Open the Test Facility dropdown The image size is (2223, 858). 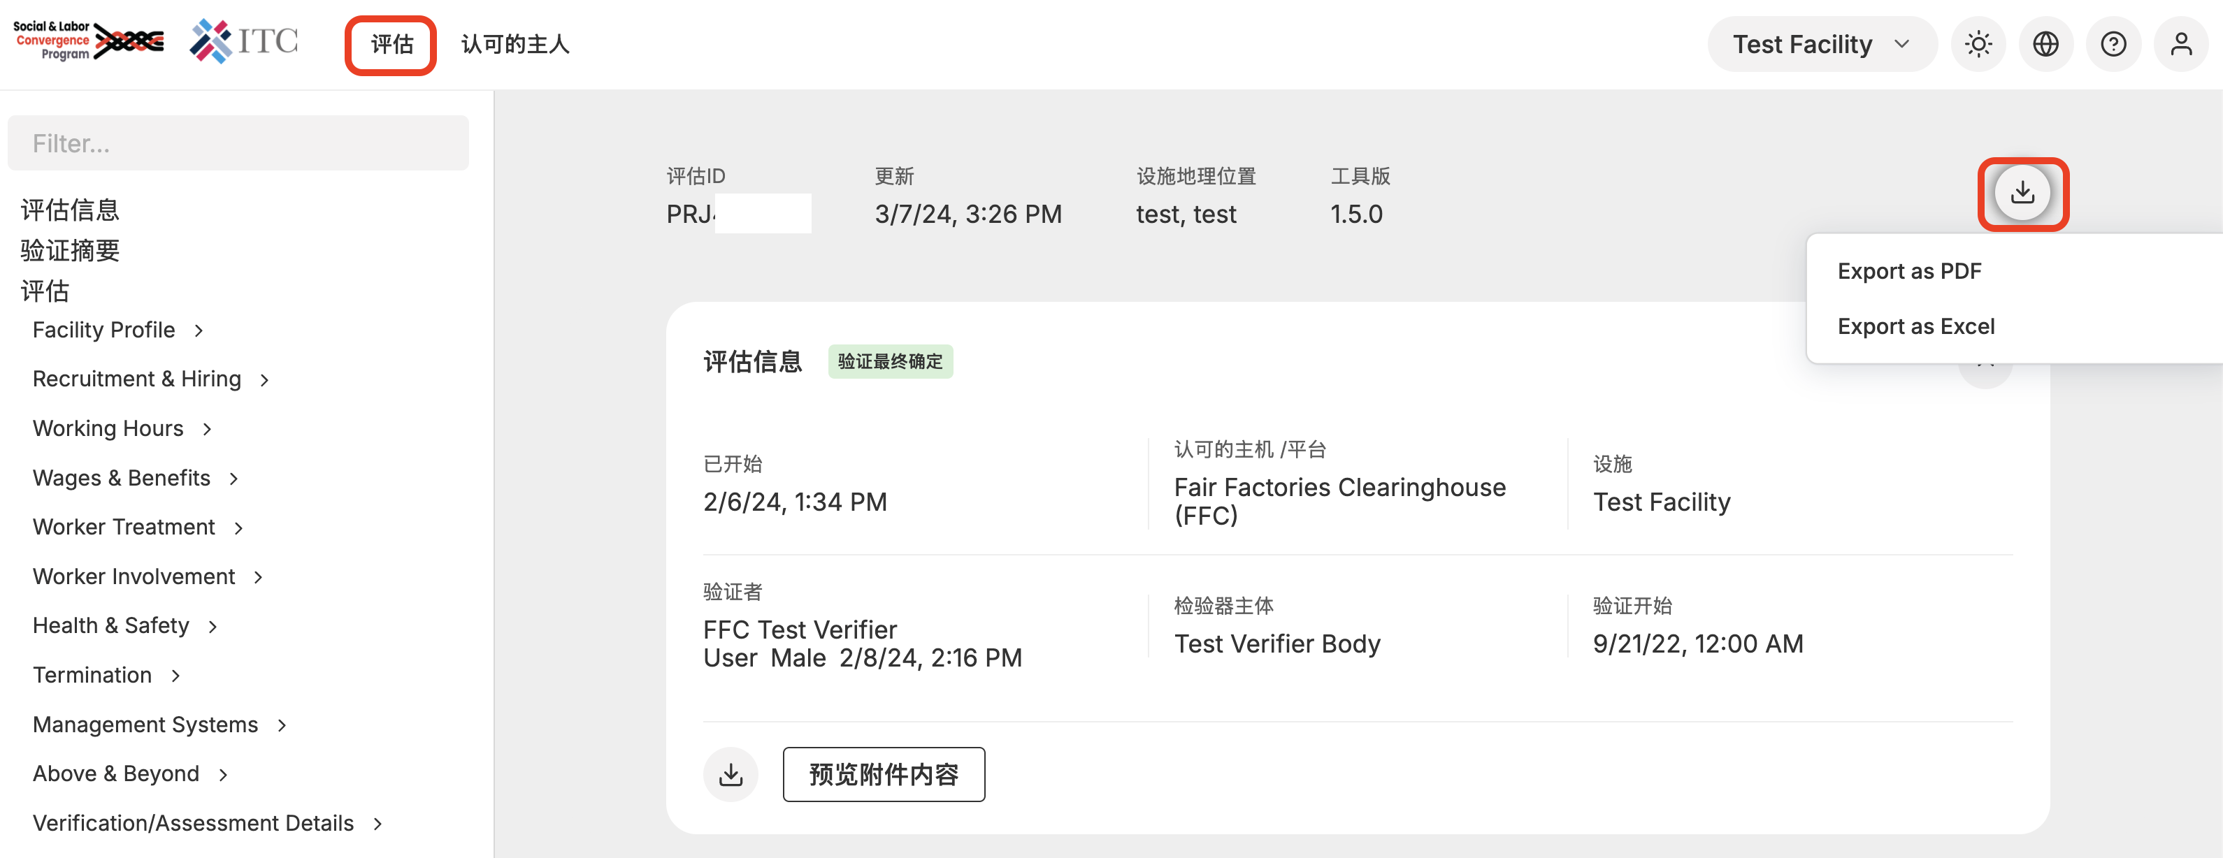[1821, 44]
